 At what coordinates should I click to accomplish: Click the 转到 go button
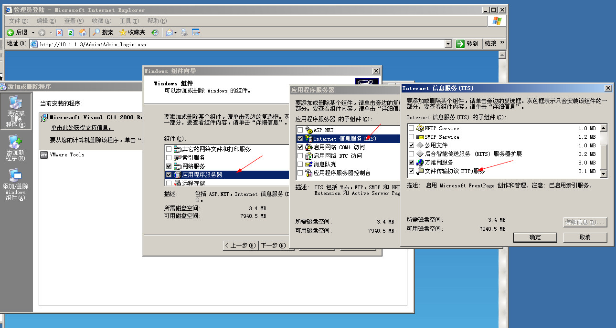tap(467, 43)
